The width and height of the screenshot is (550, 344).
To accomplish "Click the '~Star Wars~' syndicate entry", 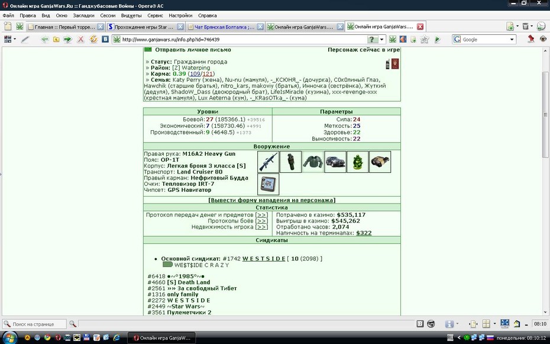I will coord(186,307).
